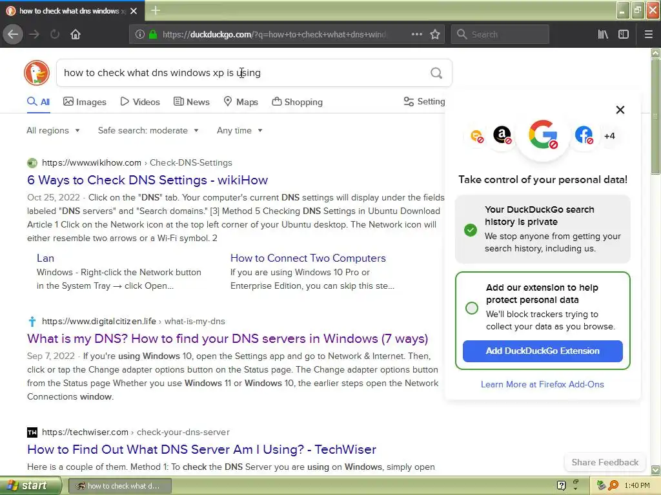Bookmark this page with the star icon
Image resolution: width=661 pixels, height=495 pixels.
435,34
